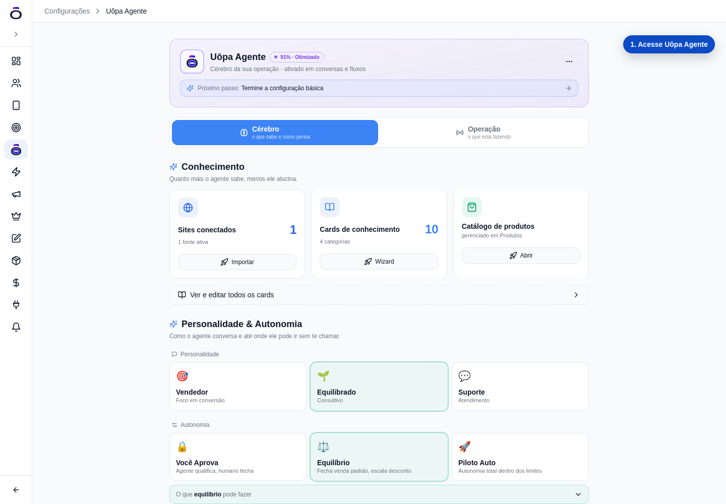Select Você Aprova autonomy level
Image resolution: width=726 pixels, height=504 pixels.
238,457
